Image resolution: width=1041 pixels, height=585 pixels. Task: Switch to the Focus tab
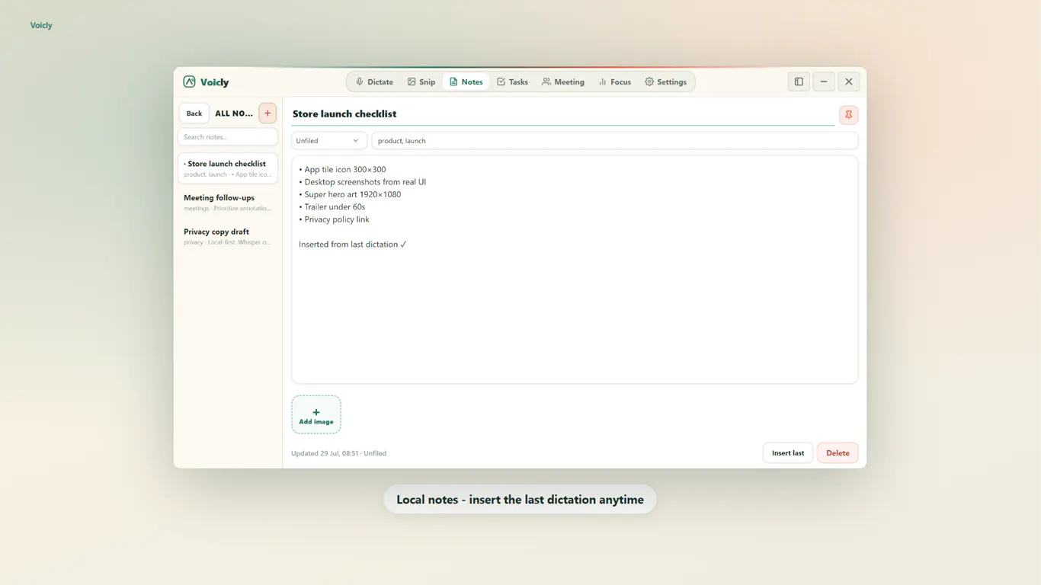coord(614,82)
